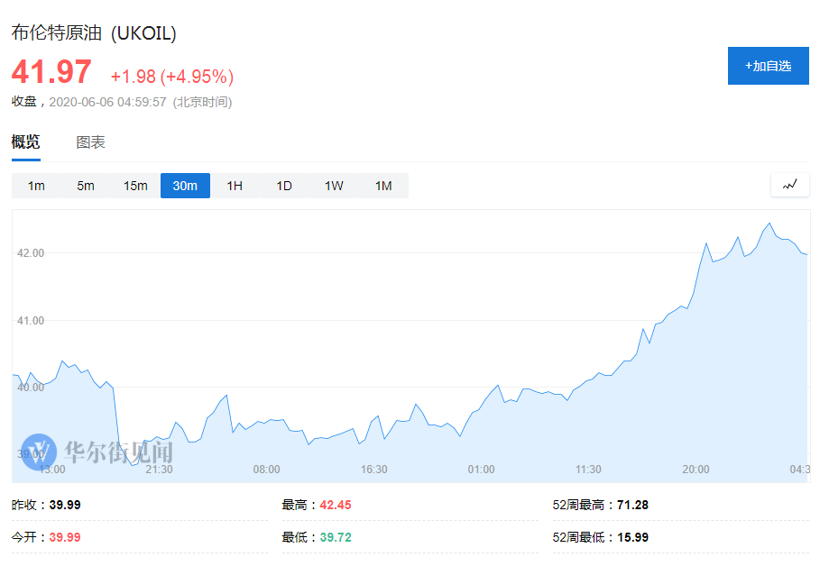
Task: Click the 21:30 time axis label
Action: 159,470
